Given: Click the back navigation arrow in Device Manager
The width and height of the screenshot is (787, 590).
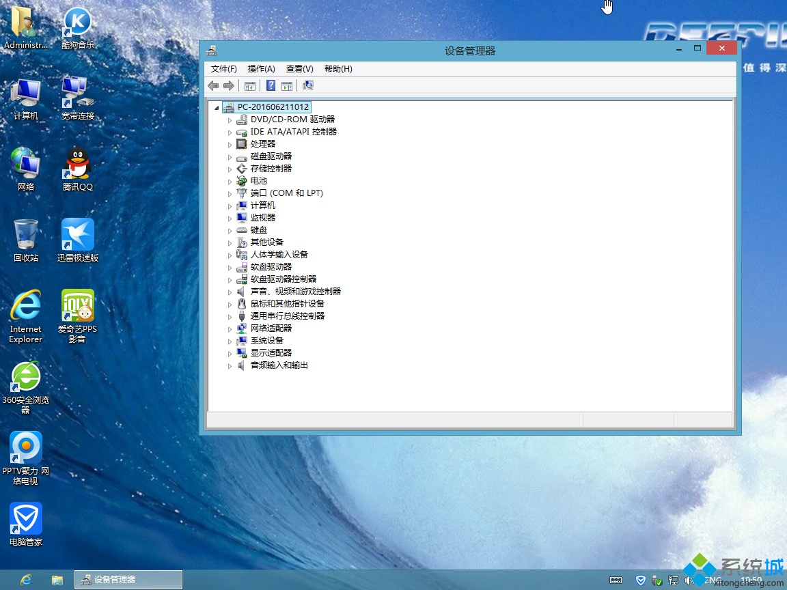Looking at the screenshot, I should pyautogui.click(x=212, y=85).
